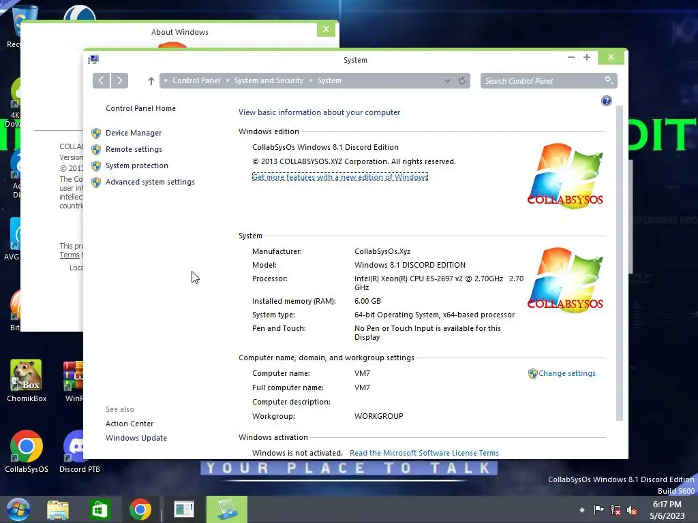Click the up arrow to parent folder
Screen dimensions: 698x523
click(x=151, y=81)
